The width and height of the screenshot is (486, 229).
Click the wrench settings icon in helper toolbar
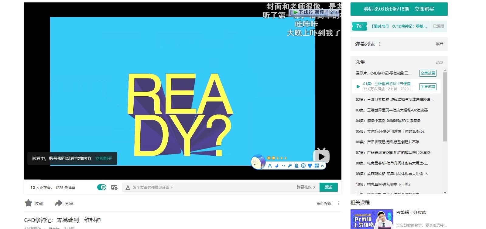pyautogui.click(x=290, y=166)
